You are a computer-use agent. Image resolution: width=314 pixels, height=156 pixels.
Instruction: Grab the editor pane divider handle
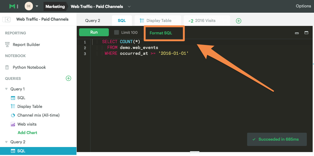[x=195, y=152]
